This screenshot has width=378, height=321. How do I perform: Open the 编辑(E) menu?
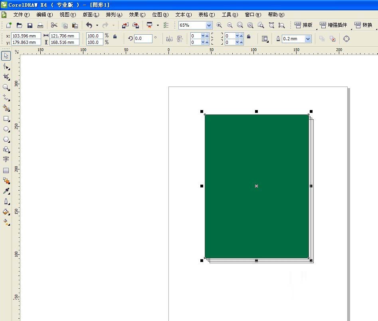point(45,15)
